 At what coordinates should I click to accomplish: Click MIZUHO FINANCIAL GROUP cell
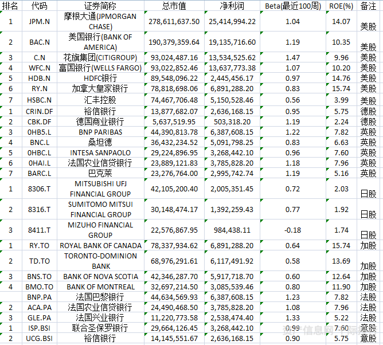(100, 230)
